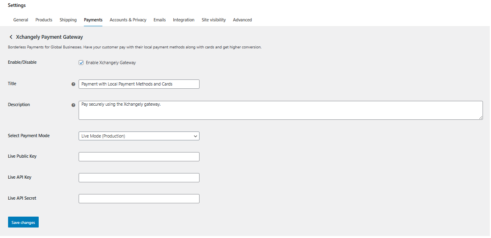
Task: Switch to the Products tab
Action: (44, 20)
